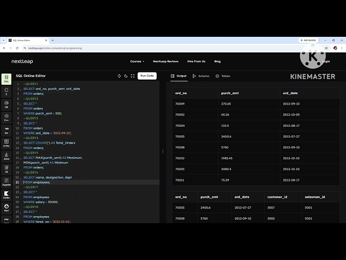Click the nextleap logo
Viewport: 346px width, 260px height.
pos(22,61)
